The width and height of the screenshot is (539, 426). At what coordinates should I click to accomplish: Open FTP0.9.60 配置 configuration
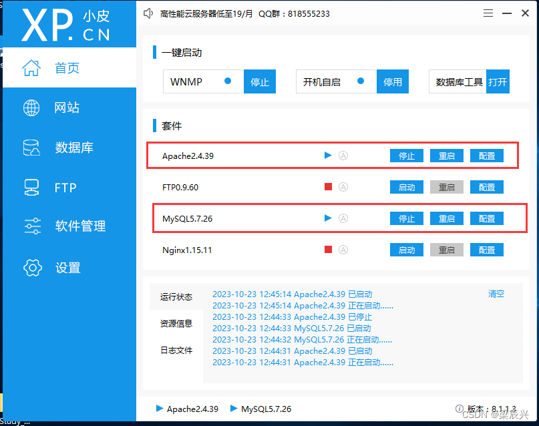click(487, 187)
